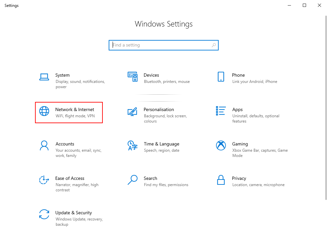327x229 pixels.
Task: Open the Privacy padlock icon
Action: click(221, 180)
